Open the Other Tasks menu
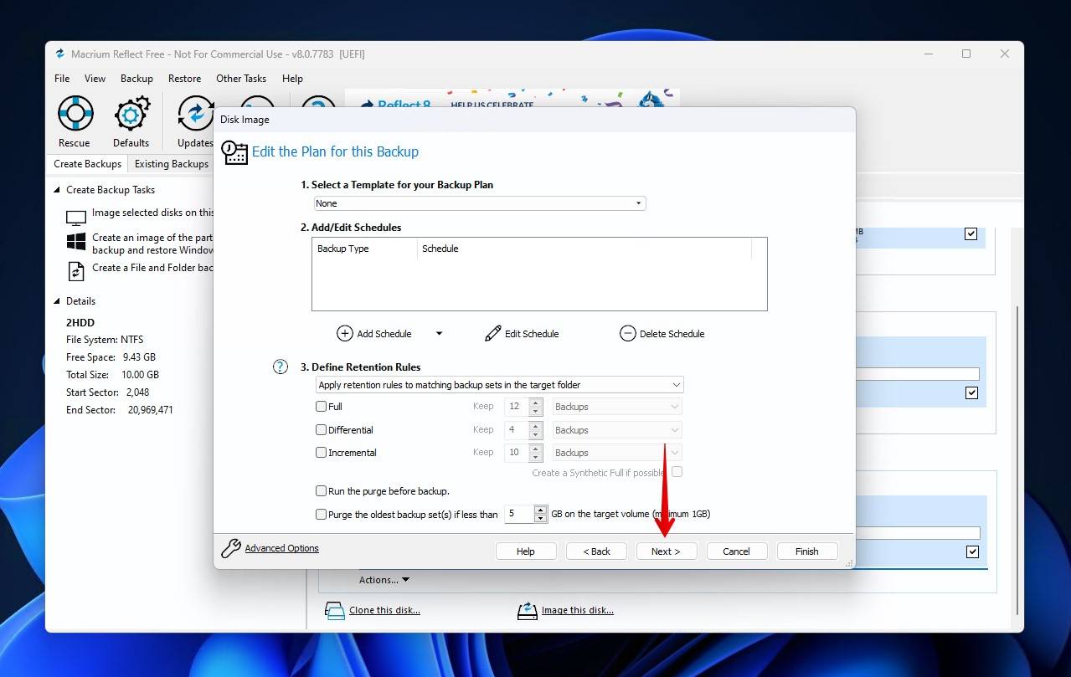The height and width of the screenshot is (677, 1071). 240,79
